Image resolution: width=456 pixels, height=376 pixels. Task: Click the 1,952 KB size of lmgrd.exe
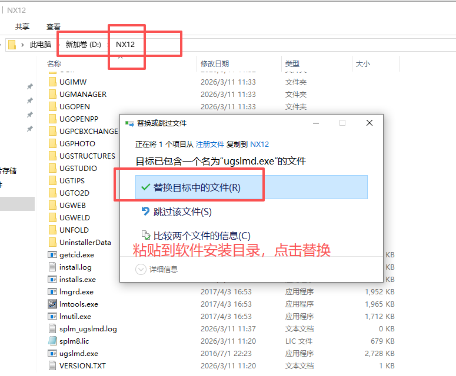[x=380, y=292]
